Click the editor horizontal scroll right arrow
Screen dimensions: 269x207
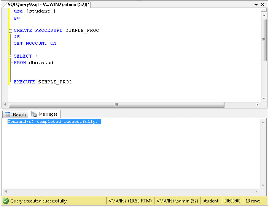pyautogui.click(x=257, y=105)
